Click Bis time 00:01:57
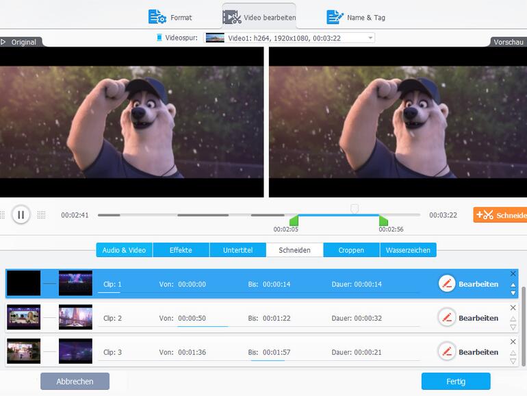The width and height of the screenshot is (527, 396). point(277,352)
